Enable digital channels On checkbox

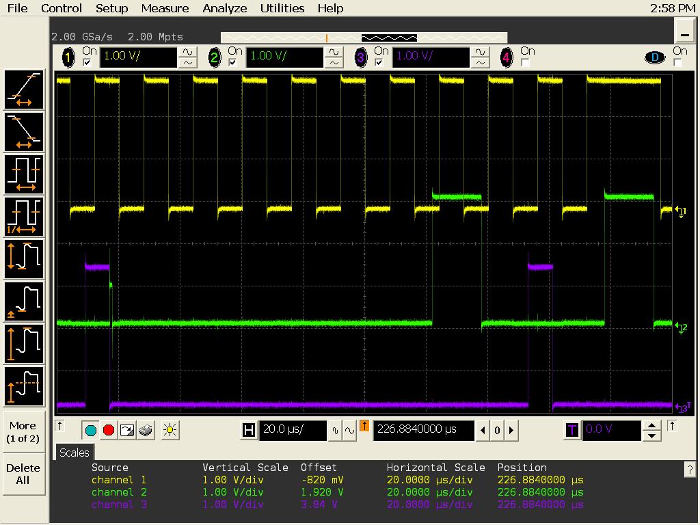point(677,62)
